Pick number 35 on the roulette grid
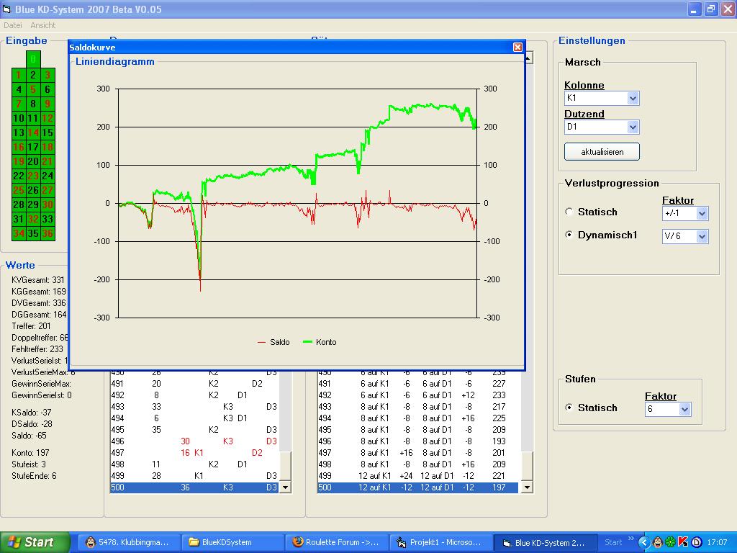 (33, 233)
